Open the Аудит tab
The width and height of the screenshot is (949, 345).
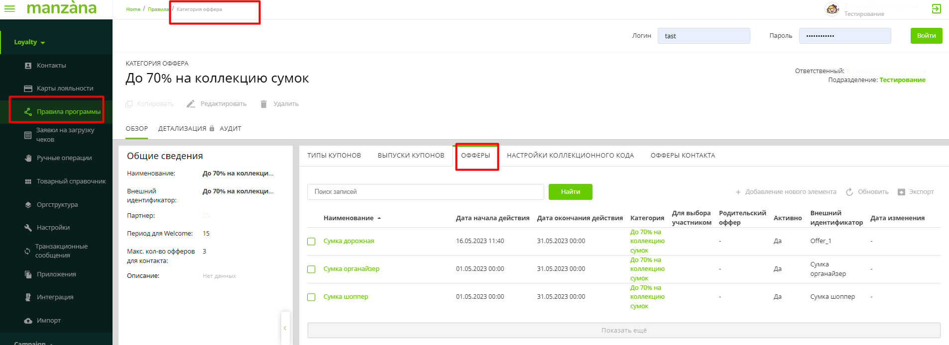coord(230,129)
